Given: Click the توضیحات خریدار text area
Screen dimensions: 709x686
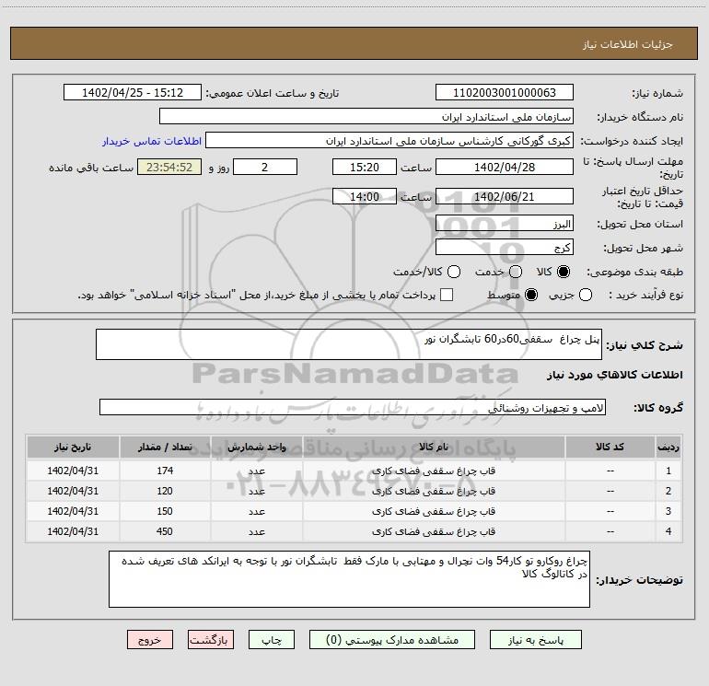Looking at the screenshot, I should click(x=349, y=579).
